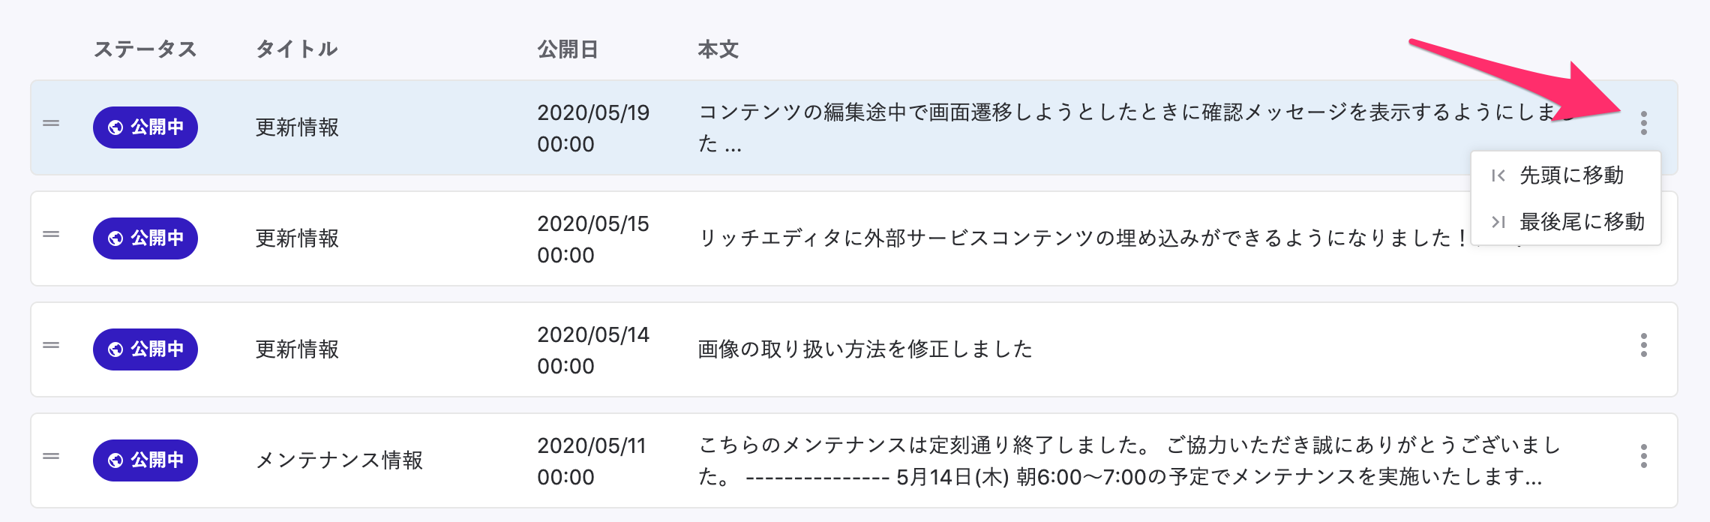Open the メンテナンス情報 title entry
The image size is (1710, 522).
340,460
